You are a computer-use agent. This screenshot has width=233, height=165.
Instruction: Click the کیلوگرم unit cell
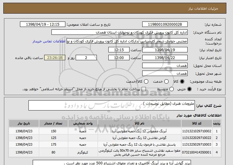point(83,153)
